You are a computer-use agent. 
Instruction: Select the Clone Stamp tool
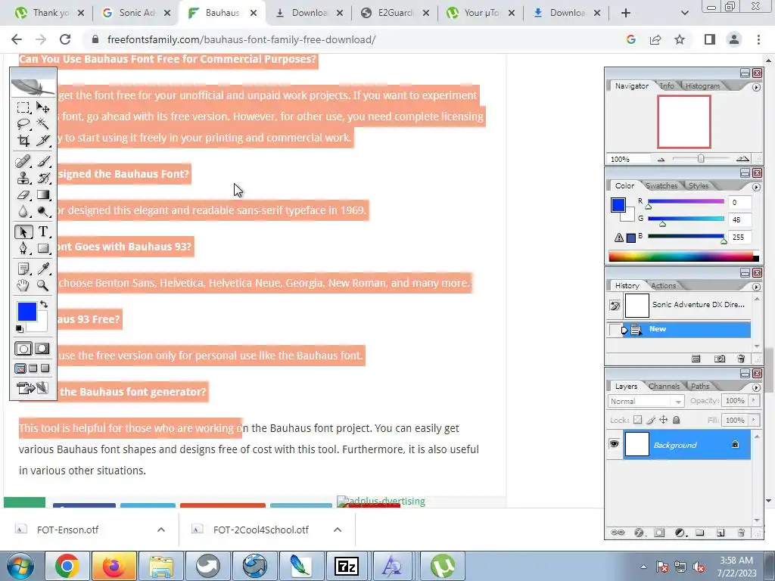pos(23,178)
